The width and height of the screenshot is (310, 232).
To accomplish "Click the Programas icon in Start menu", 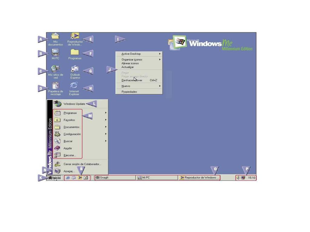I will coord(57,113).
